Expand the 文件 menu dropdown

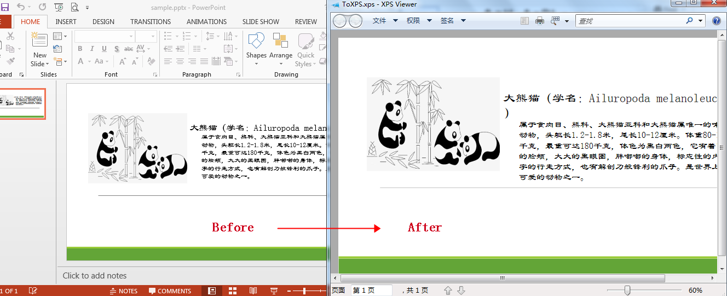tap(386, 21)
